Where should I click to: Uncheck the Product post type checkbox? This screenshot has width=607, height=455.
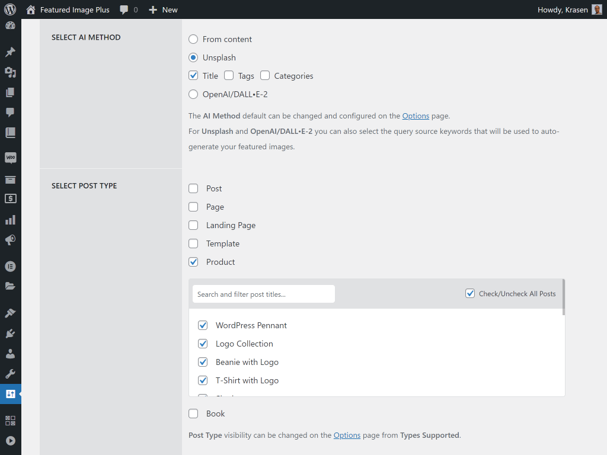click(x=193, y=262)
